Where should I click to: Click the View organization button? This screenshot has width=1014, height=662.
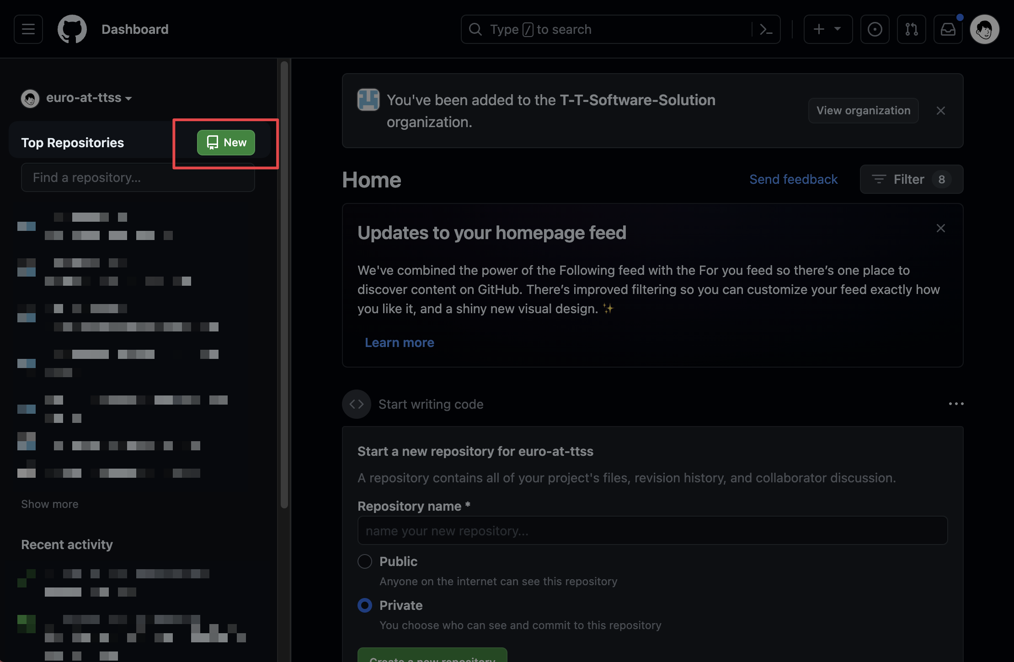[x=863, y=111]
